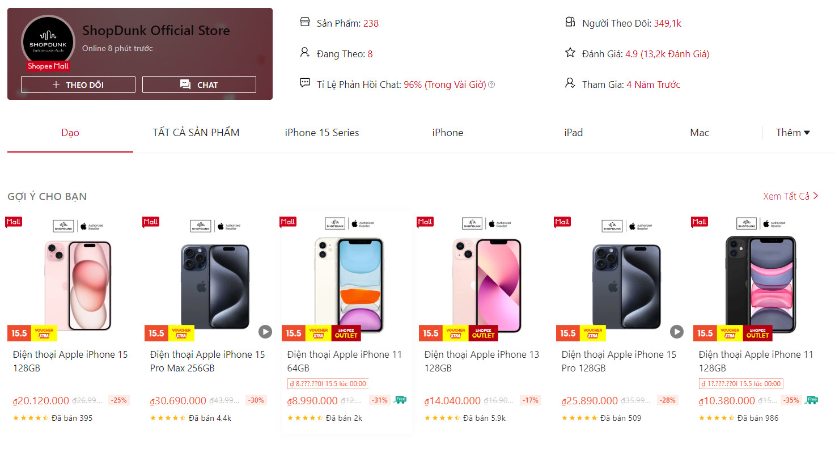Click the ShopDunk store logo avatar

point(48,41)
